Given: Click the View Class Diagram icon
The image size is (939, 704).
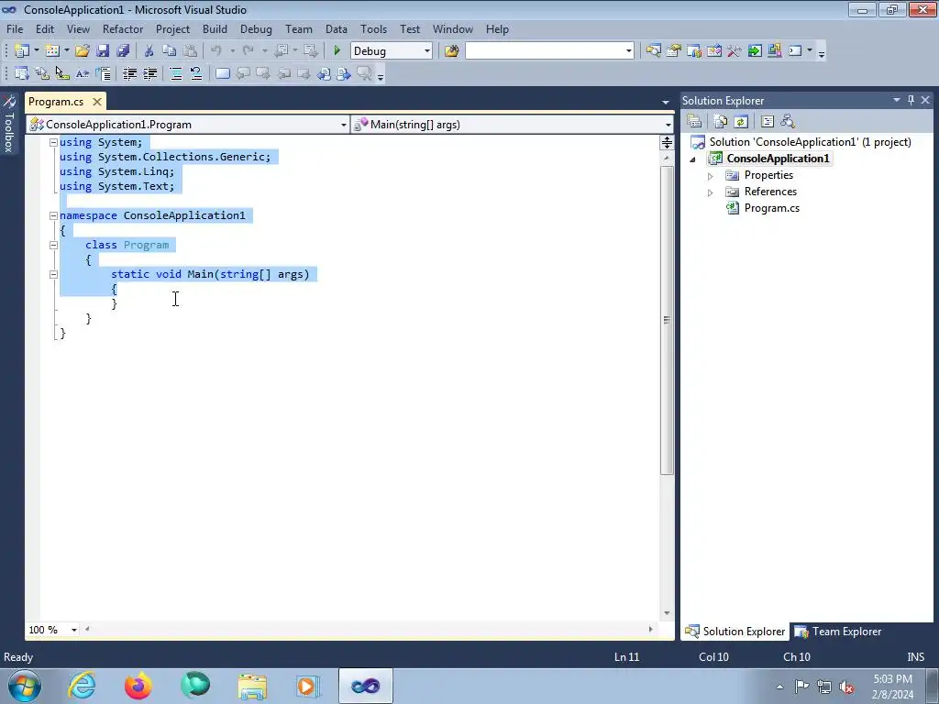Looking at the screenshot, I should tap(788, 122).
